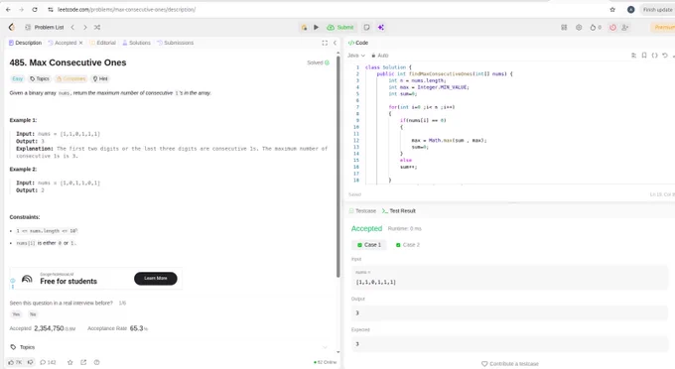Answer No to seen in interview
Screen dimensions: 675x369
coord(33,314)
